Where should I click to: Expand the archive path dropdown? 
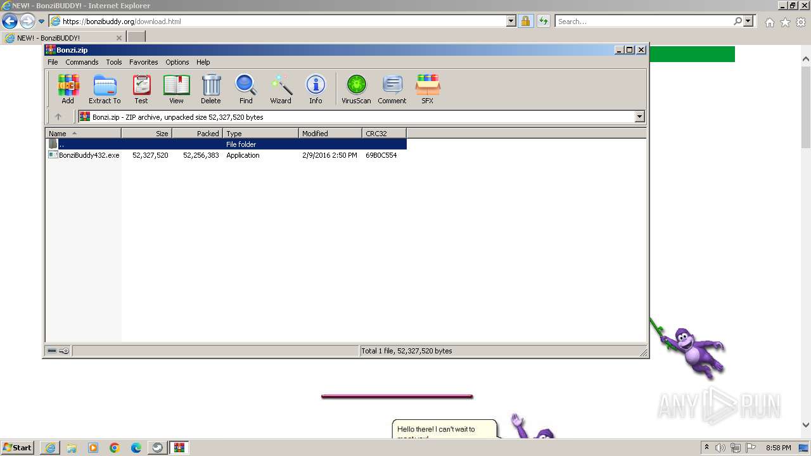[x=639, y=117]
